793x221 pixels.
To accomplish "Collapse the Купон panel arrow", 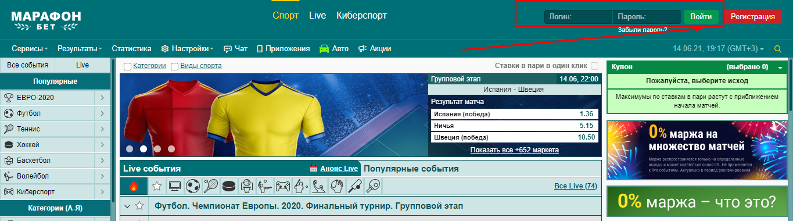I will (780, 67).
